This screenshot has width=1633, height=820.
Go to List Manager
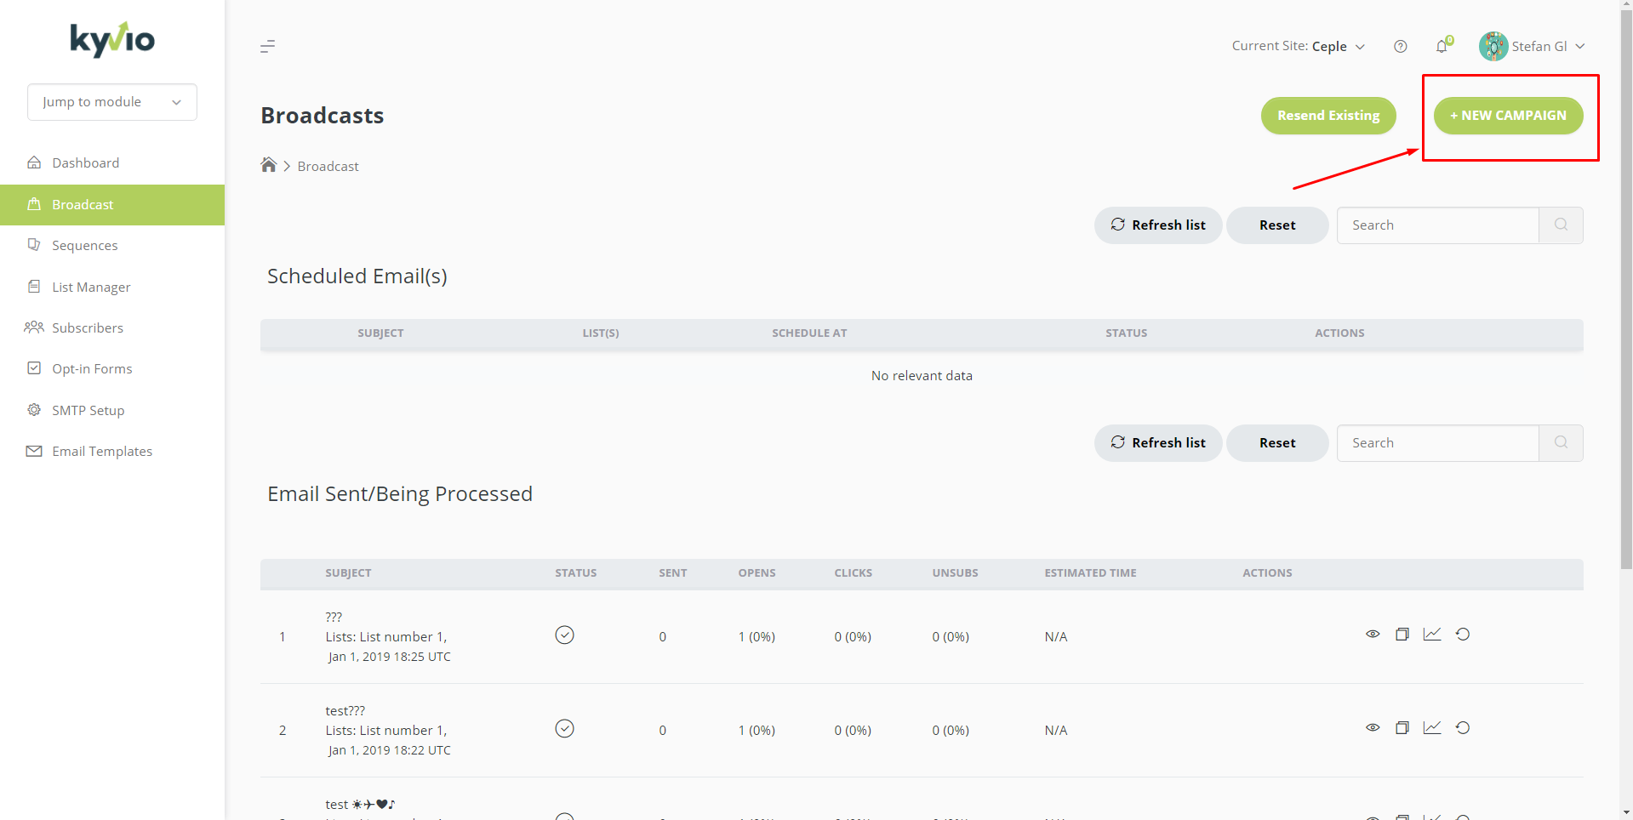pyautogui.click(x=112, y=288)
